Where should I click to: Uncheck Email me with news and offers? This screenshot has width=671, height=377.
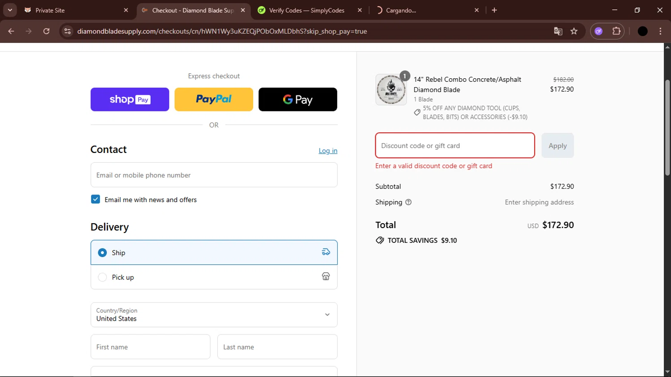[x=95, y=199]
